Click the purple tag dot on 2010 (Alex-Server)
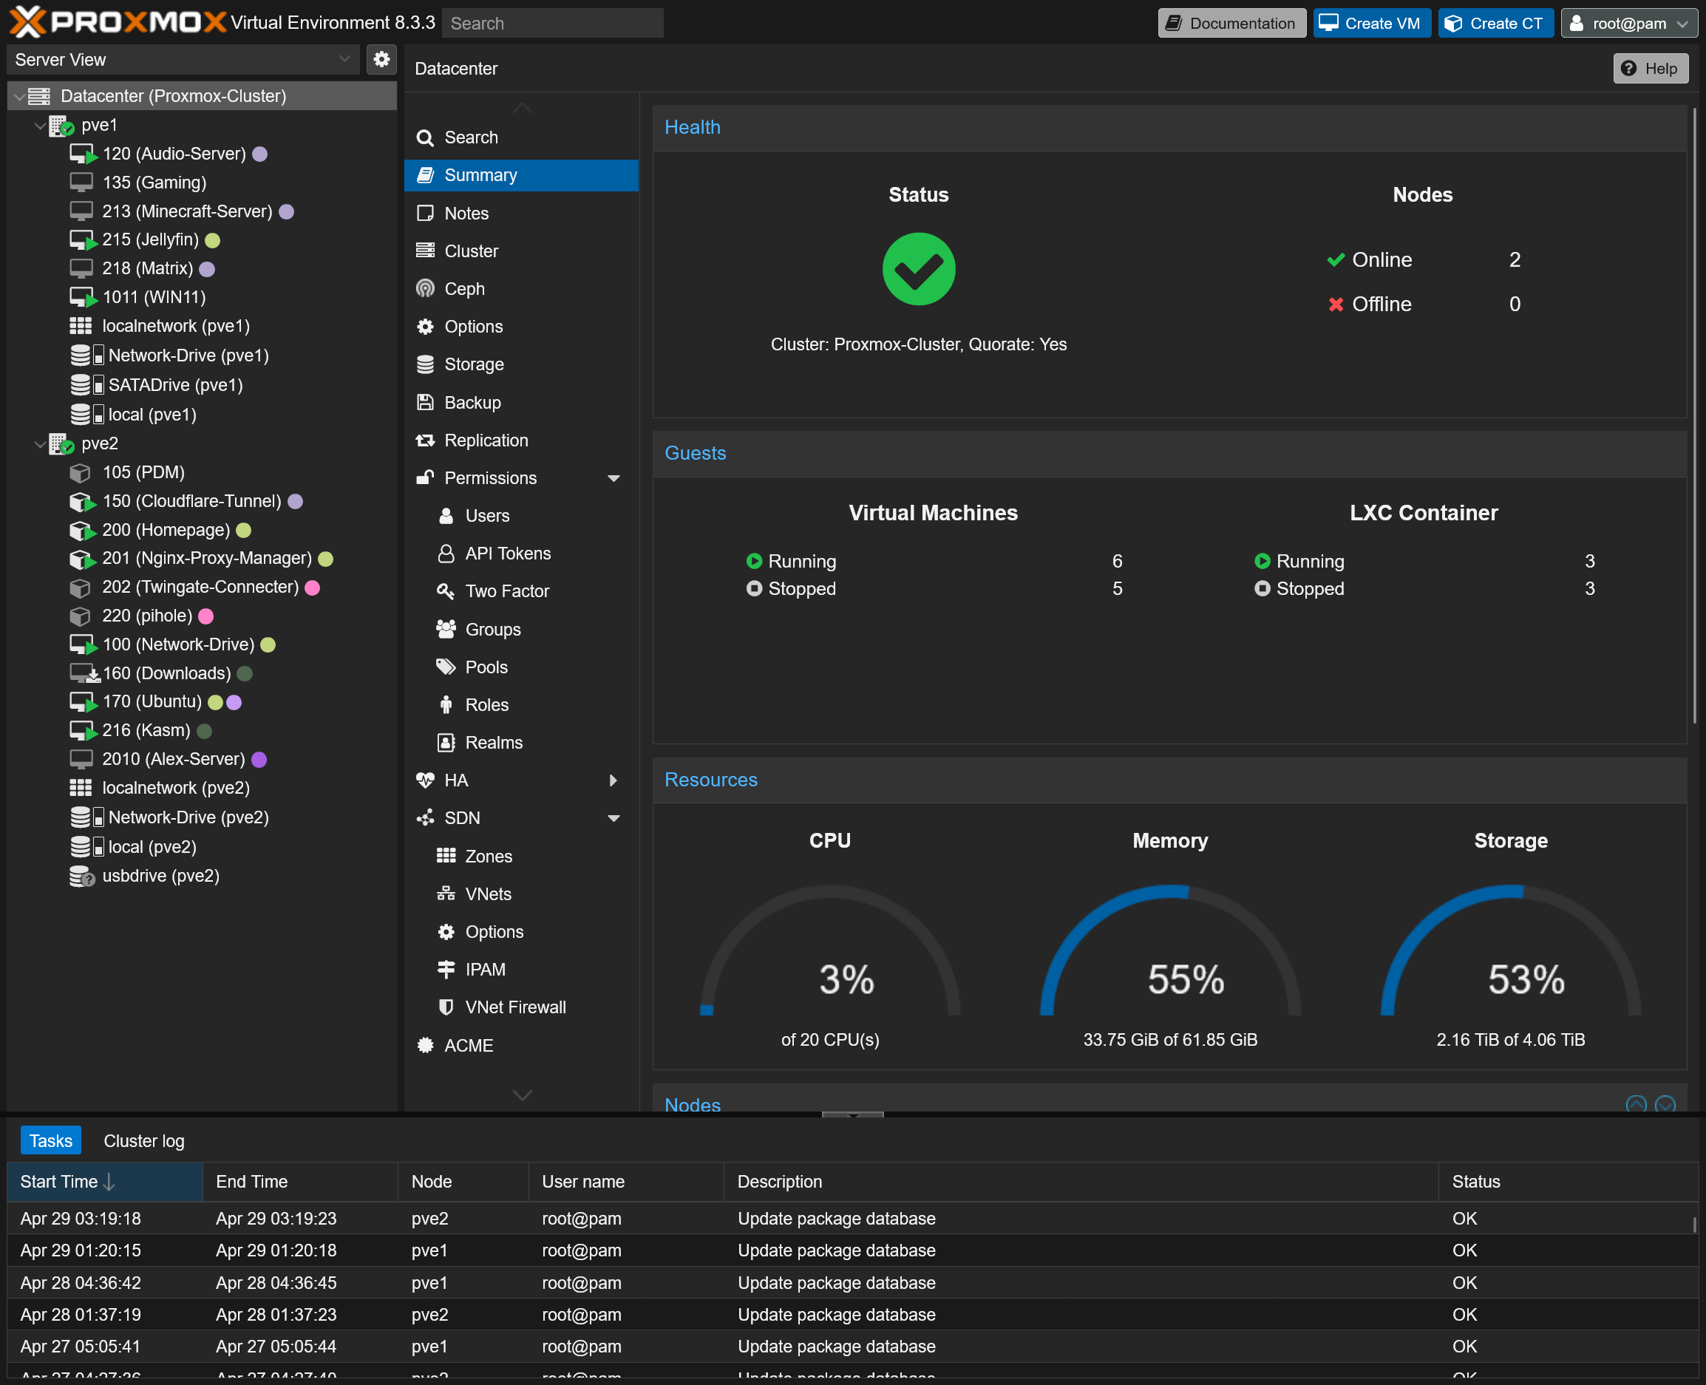 [259, 760]
